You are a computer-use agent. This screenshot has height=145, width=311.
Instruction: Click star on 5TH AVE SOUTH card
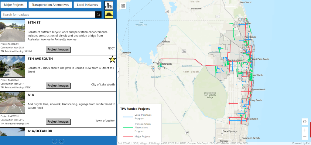(x=112, y=60)
